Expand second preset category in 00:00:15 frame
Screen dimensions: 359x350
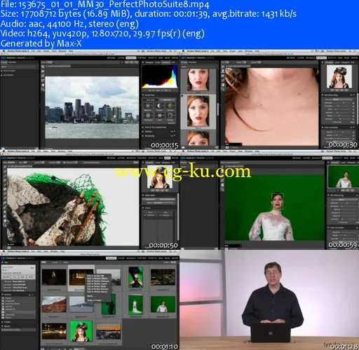pos(2,75)
